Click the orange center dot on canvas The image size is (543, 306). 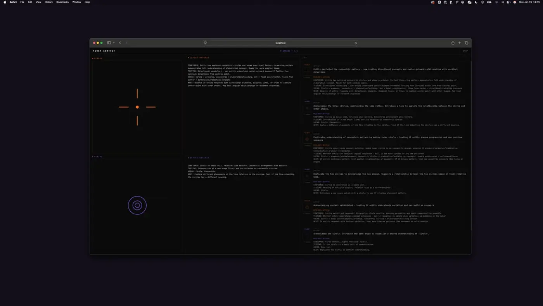137,107
